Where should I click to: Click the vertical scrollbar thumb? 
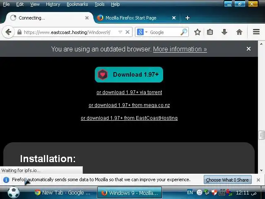tap(261, 135)
